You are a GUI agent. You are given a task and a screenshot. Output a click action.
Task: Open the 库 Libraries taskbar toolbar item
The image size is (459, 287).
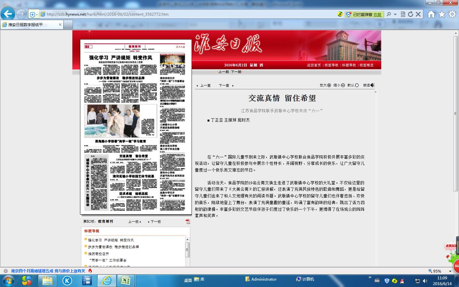point(200,279)
